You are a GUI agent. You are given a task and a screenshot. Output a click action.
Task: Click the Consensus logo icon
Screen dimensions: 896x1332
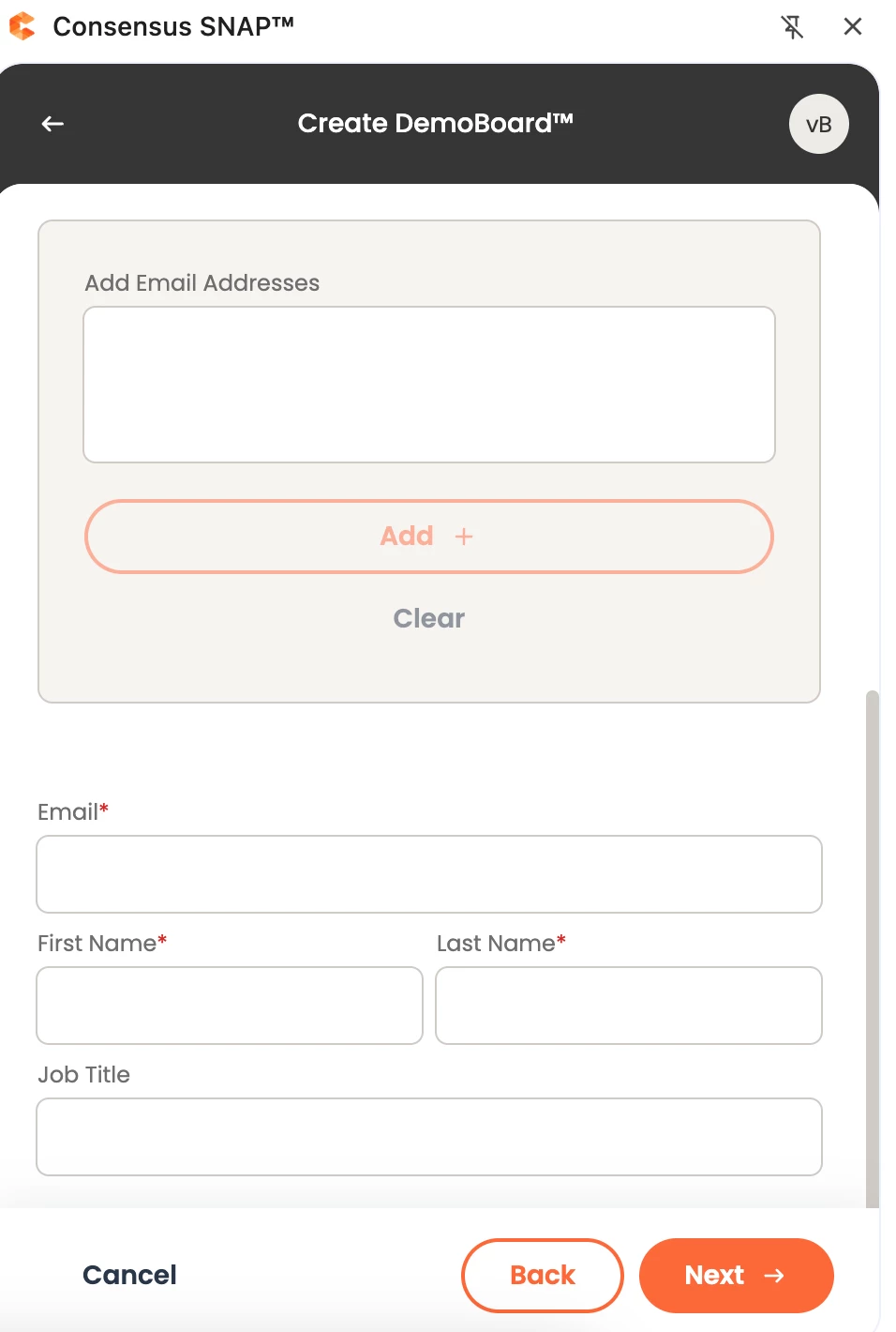point(22,26)
